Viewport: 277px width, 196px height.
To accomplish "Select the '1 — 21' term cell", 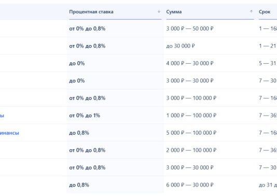I will 268,46.
